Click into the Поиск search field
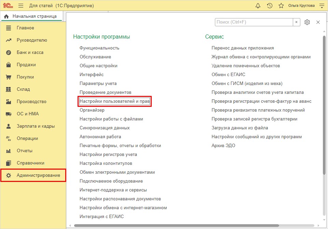Viewport: 328px width, 229px height. click(254, 22)
